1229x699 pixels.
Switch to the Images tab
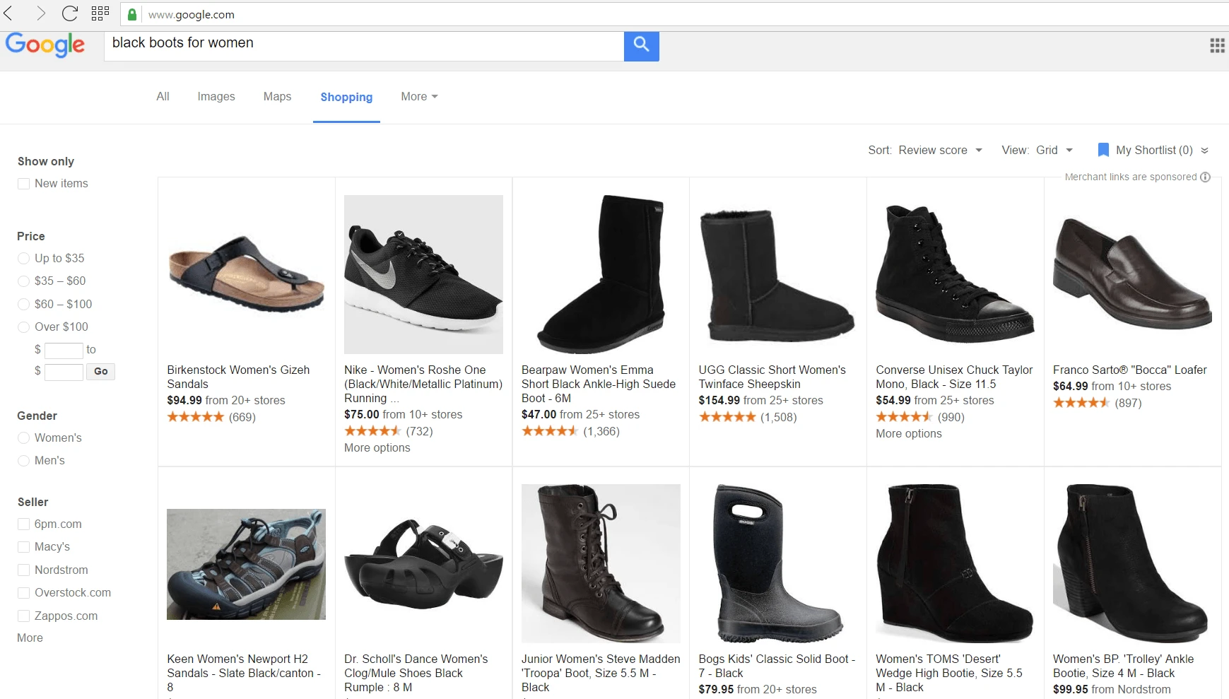pyautogui.click(x=216, y=96)
